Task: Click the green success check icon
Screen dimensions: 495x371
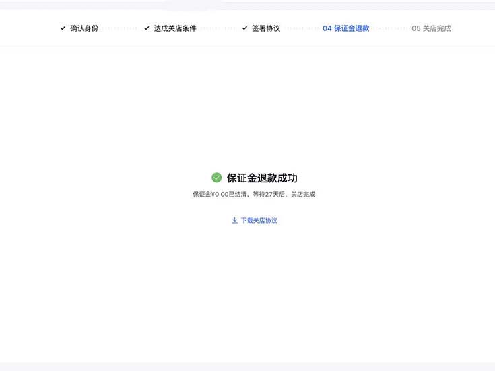Action: (x=217, y=178)
